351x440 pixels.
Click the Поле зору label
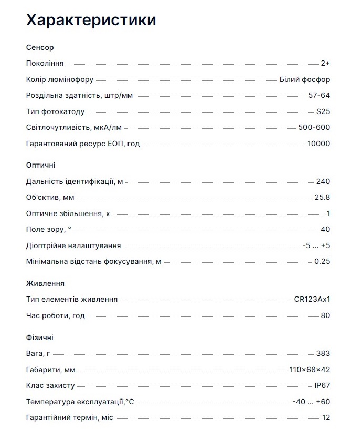point(48,230)
